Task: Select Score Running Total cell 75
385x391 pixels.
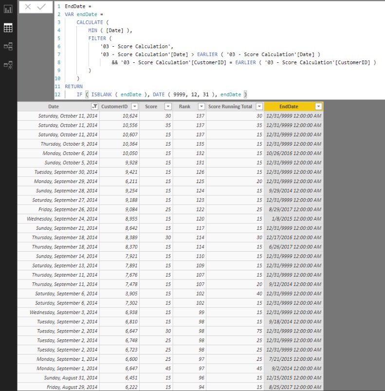Action: click(235, 331)
